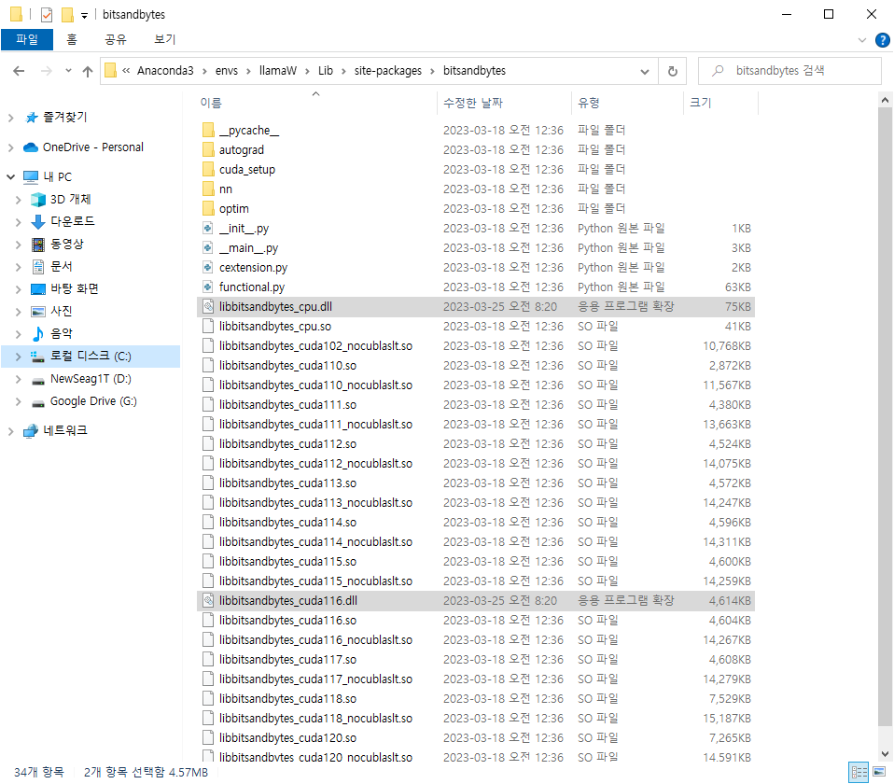Image resolution: width=894 pixels, height=784 pixels.
Task: Click the bitsandbytes search box
Action: click(x=789, y=71)
